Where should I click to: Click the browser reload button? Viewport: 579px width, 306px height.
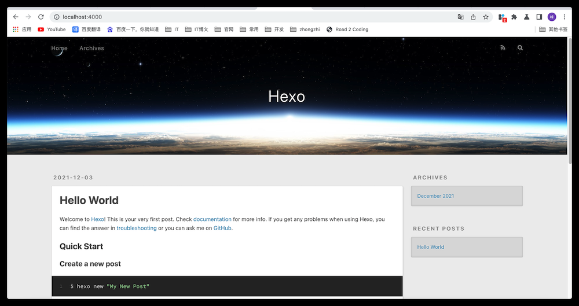pos(41,17)
